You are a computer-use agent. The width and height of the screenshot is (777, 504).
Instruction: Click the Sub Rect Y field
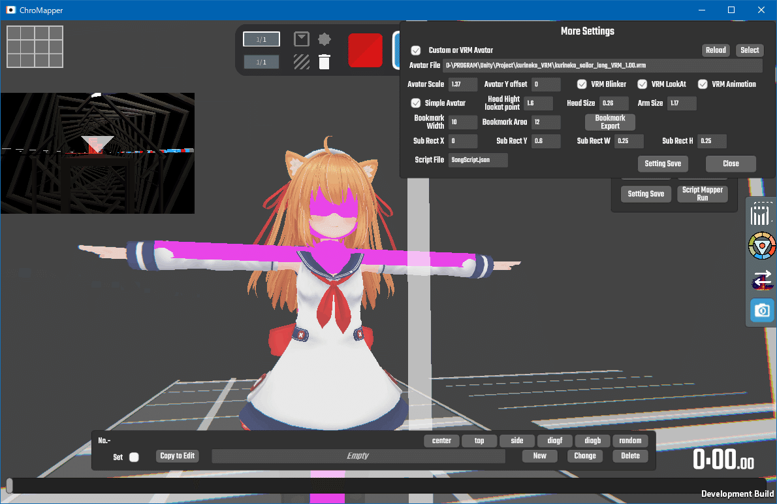(x=546, y=141)
